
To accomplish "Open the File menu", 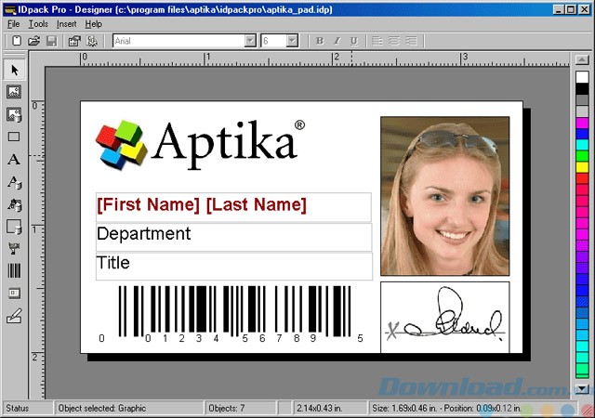I will 13,23.
